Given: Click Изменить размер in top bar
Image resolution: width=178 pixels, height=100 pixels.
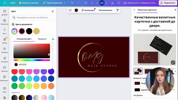Looking at the screenshot, I should [29, 3].
